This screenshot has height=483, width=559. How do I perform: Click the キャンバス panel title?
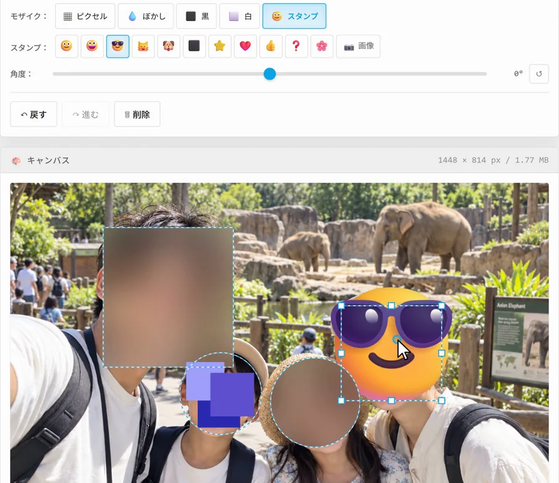(48, 160)
